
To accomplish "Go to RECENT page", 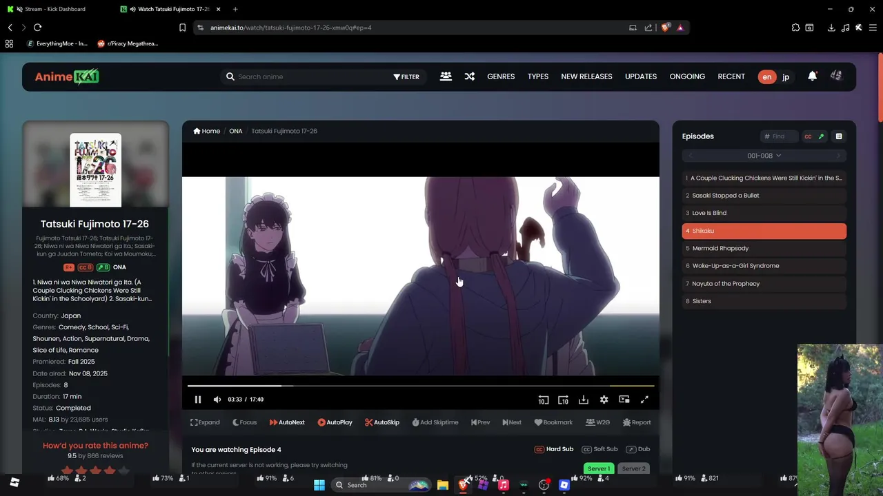I will pyautogui.click(x=731, y=76).
